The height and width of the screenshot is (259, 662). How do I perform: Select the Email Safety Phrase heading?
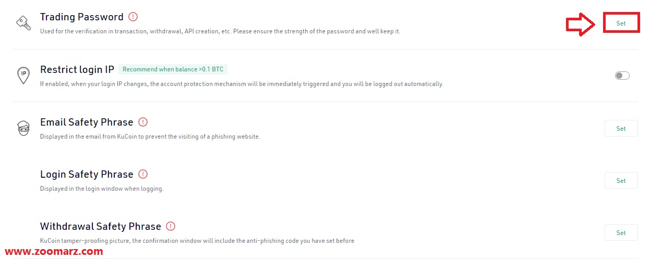[87, 122]
